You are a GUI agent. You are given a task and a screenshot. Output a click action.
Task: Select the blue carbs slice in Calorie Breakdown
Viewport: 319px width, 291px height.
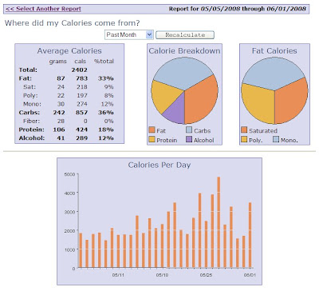click(x=183, y=72)
